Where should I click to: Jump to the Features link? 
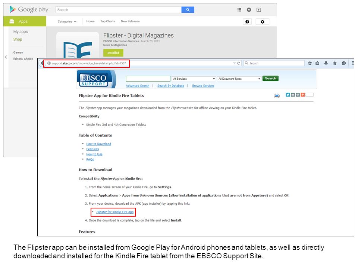[x=92, y=149]
